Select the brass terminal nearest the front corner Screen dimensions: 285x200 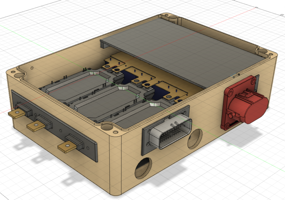point(67,146)
